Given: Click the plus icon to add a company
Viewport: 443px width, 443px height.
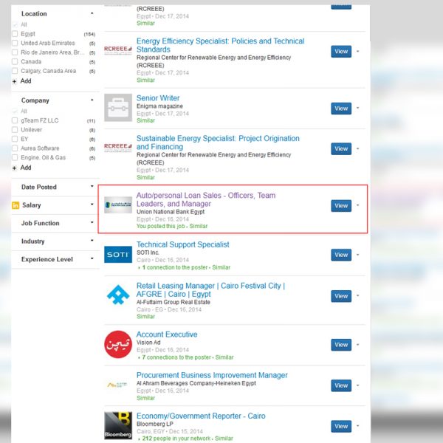Looking at the screenshot, I should point(15,168).
